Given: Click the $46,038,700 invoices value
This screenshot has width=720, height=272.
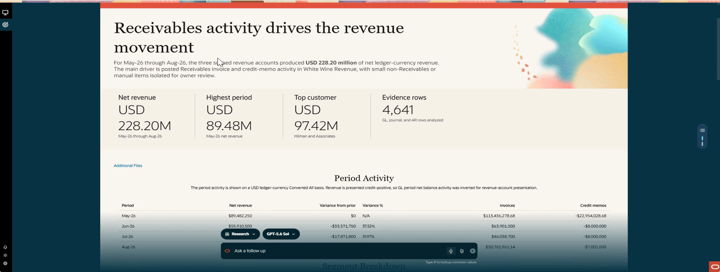Looking at the screenshot, I should point(503,237).
